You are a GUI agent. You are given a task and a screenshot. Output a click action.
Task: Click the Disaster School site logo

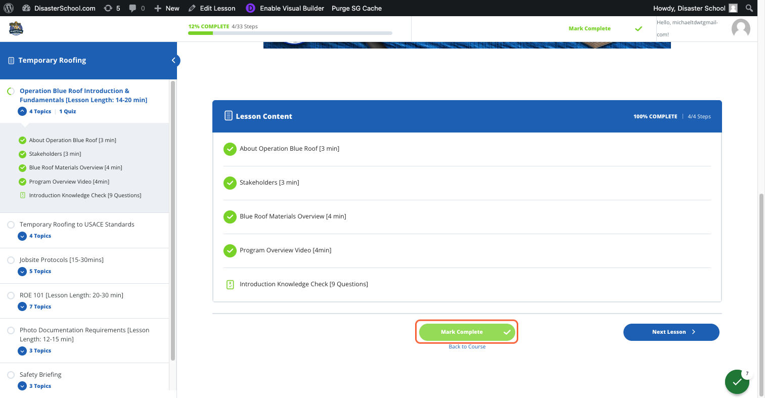point(16,28)
